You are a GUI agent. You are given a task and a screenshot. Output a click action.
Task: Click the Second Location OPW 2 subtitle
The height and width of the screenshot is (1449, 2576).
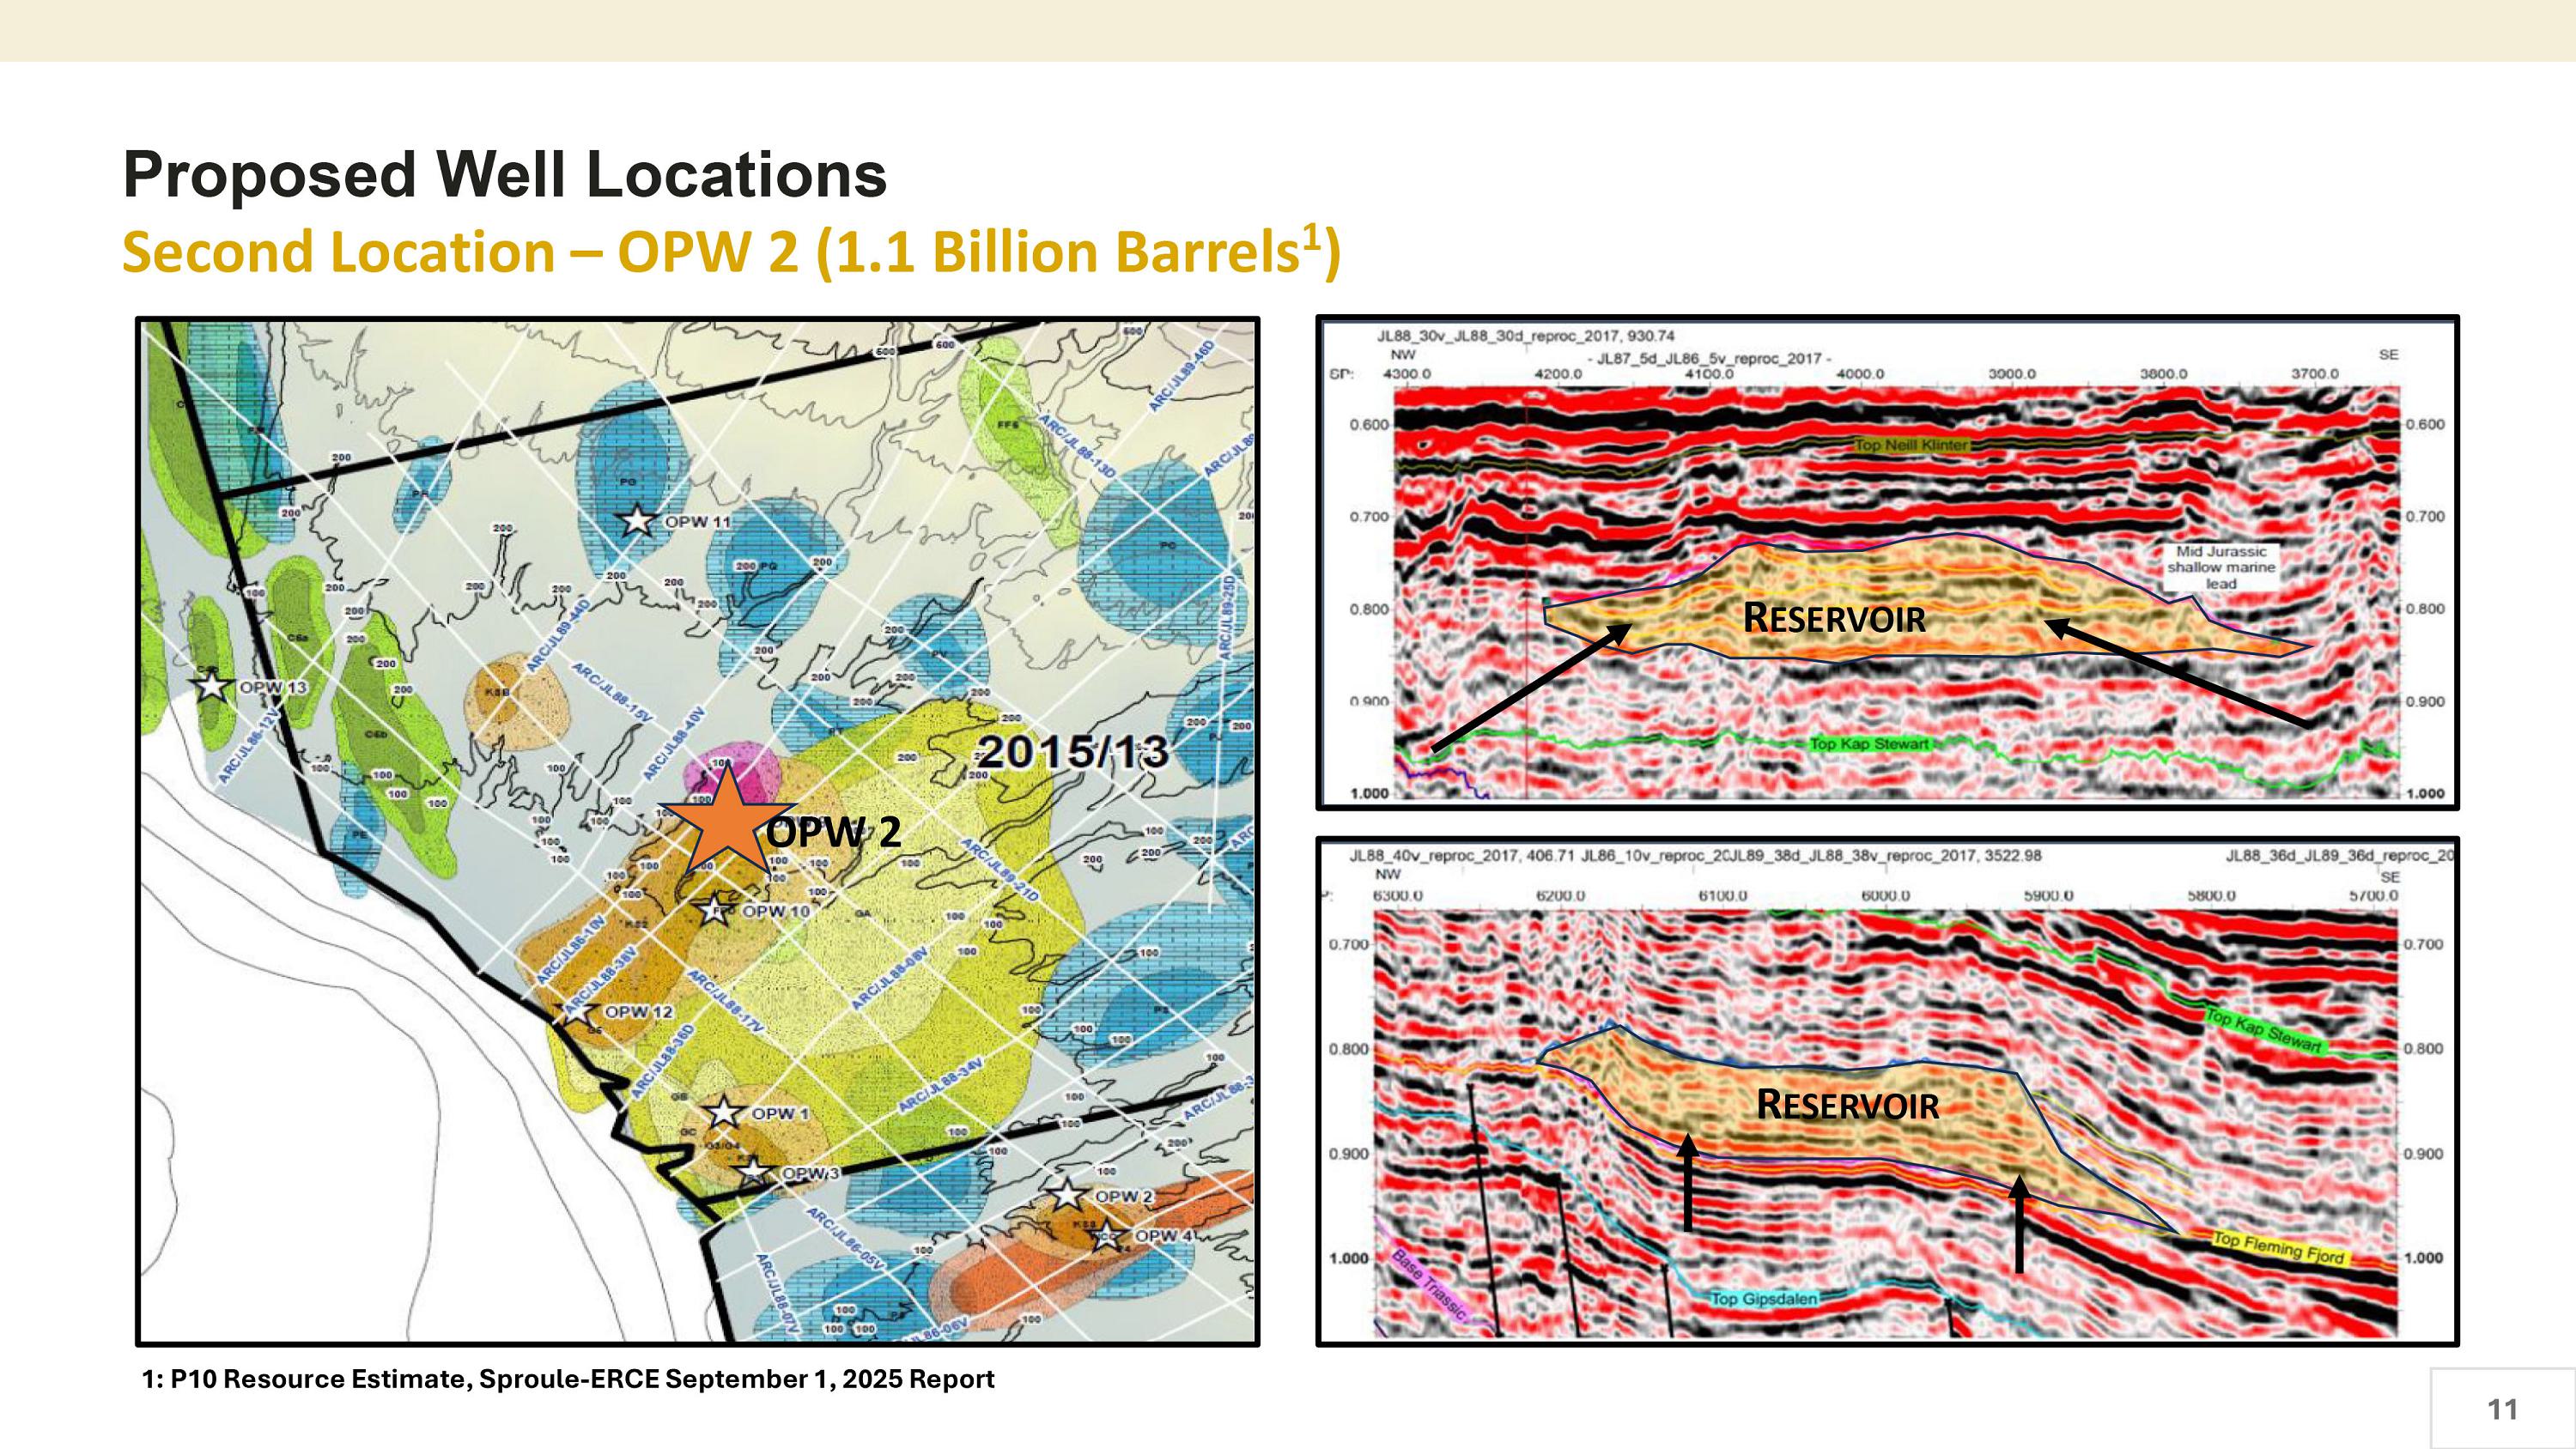pos(730,253)
